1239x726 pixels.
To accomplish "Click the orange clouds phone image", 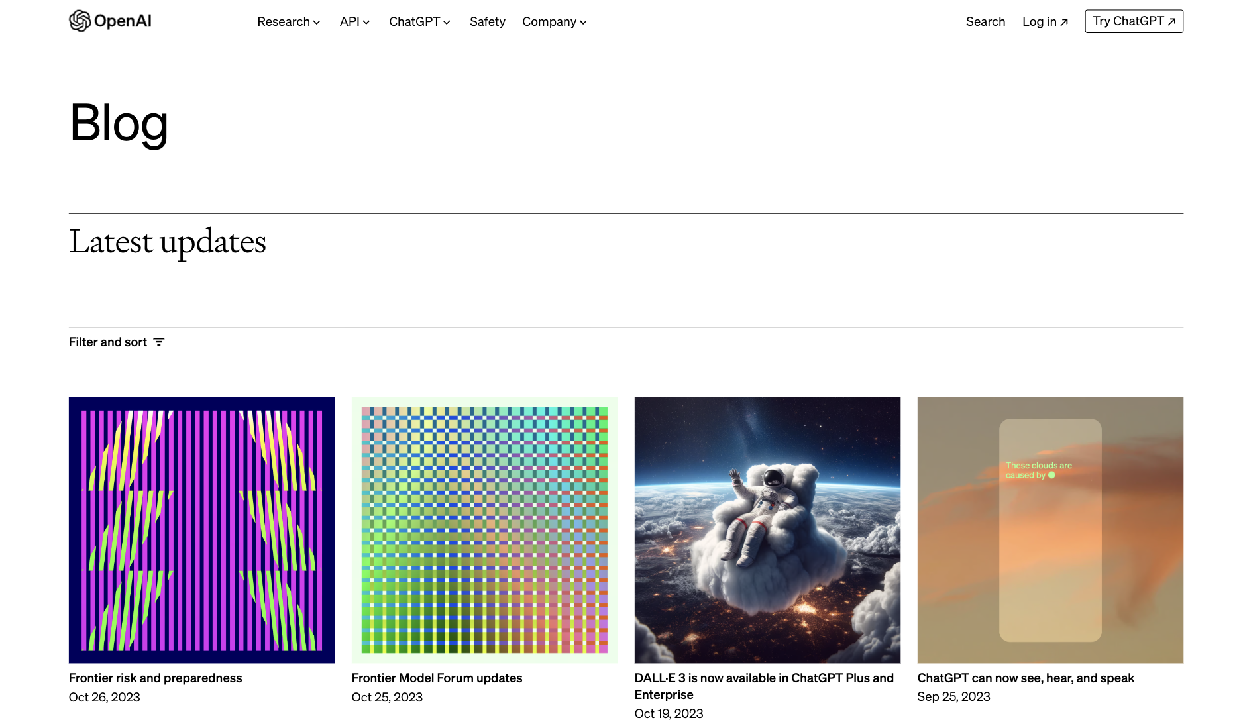I will (1050, 530).
